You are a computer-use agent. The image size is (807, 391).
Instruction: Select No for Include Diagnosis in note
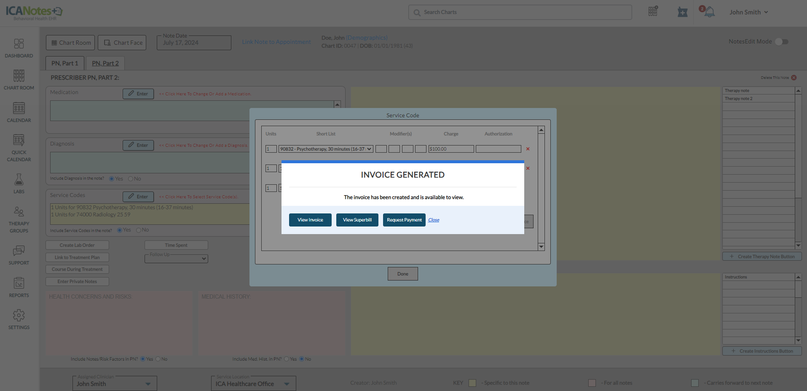tap(131, 179)
